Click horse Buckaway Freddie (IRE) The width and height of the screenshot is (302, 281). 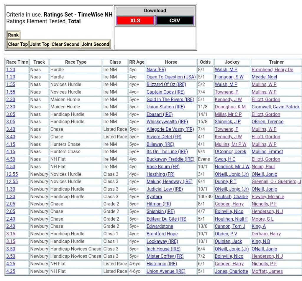pos(170,159)
